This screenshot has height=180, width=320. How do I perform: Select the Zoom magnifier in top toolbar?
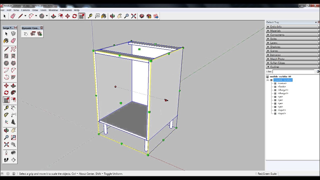[x=126, y=16]
